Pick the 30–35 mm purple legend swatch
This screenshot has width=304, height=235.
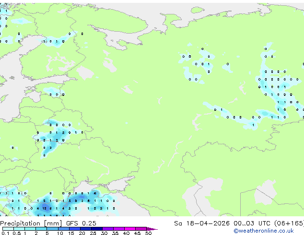point(108,229)
